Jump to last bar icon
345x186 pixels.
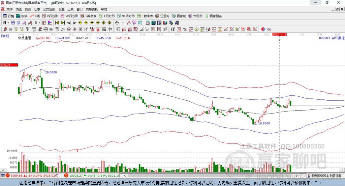(63, 23)
